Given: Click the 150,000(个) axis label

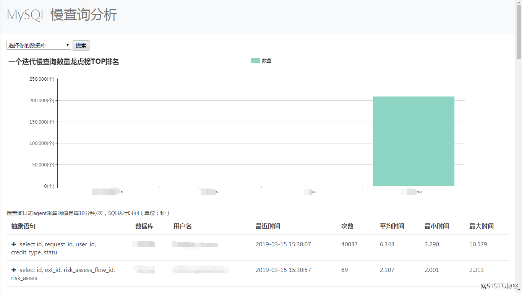Looking at the screenshot, I should 42,122.
